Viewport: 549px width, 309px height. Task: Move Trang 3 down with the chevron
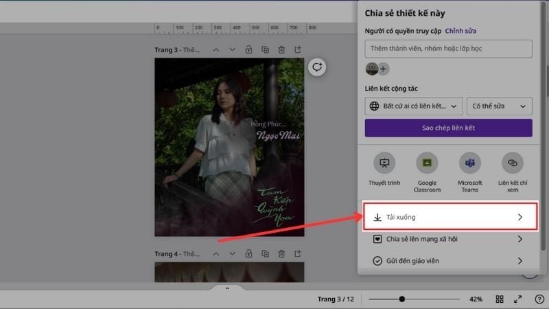[232, 49]
